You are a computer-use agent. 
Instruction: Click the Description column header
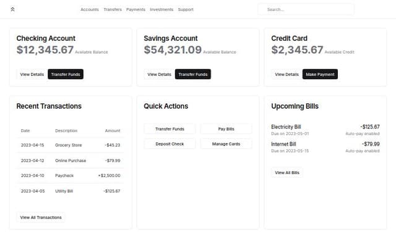[x=66, y=130]
